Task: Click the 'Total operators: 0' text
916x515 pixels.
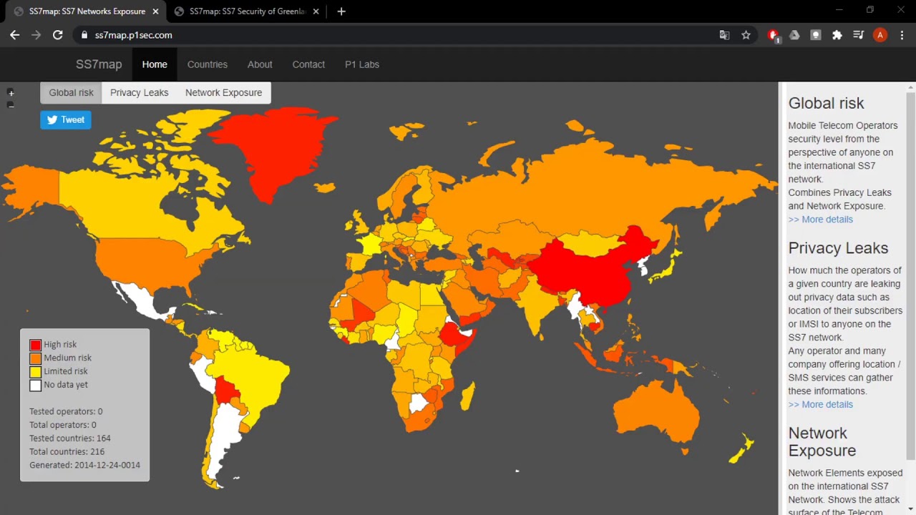Action: (x=63, y=425)
